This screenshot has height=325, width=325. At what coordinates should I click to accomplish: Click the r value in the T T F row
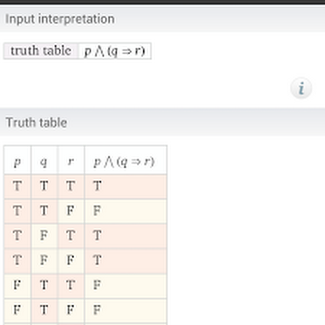pyautogui.click(x=71, y=211)
